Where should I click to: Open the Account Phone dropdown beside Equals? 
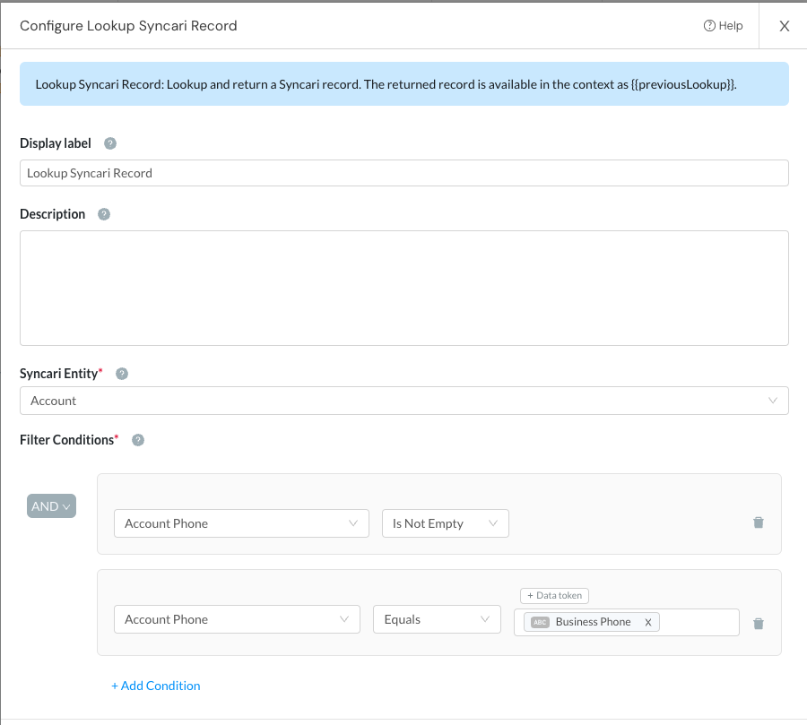click(237, 619)
